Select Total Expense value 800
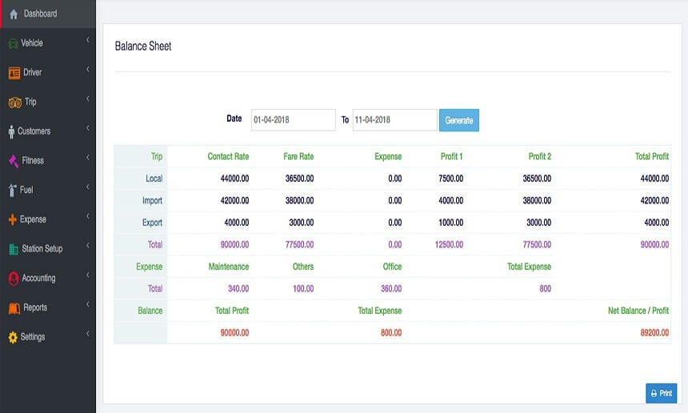 [x=546, y=289]
